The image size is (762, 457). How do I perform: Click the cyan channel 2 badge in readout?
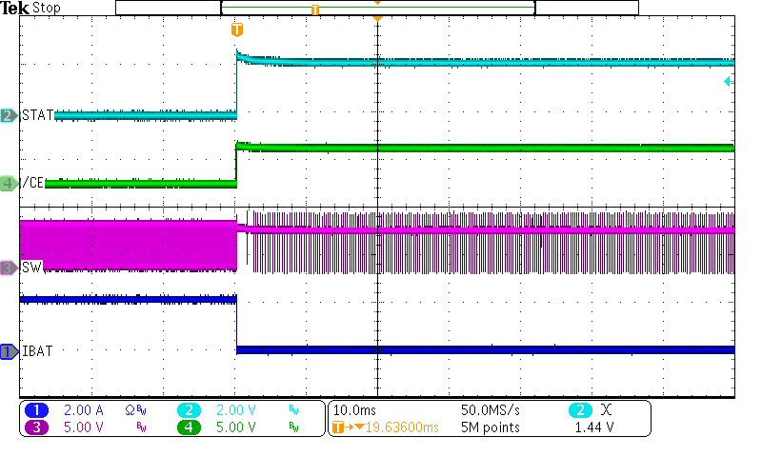point(189,409)
